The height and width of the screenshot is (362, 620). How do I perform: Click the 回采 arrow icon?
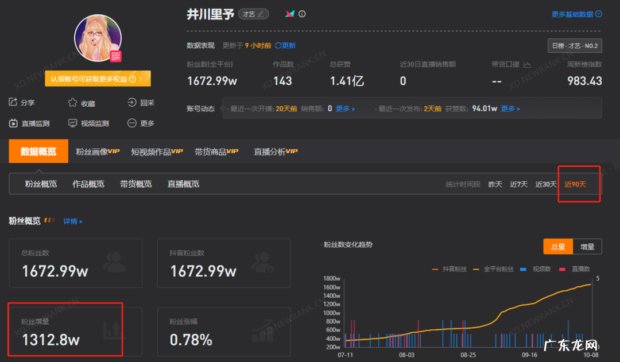132,103
